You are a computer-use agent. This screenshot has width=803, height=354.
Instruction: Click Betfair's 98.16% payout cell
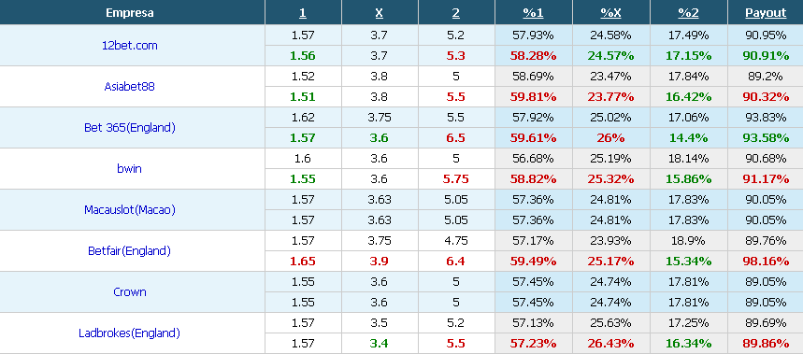(x=766, y=262)
